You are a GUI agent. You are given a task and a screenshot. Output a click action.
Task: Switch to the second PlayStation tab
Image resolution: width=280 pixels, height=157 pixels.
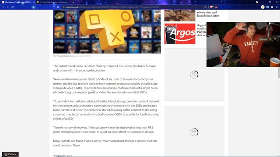(x=52, y=2)
